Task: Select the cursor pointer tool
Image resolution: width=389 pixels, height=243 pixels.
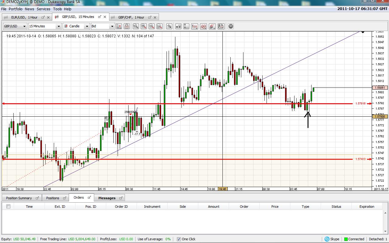Action: click(x=169, y=26)
